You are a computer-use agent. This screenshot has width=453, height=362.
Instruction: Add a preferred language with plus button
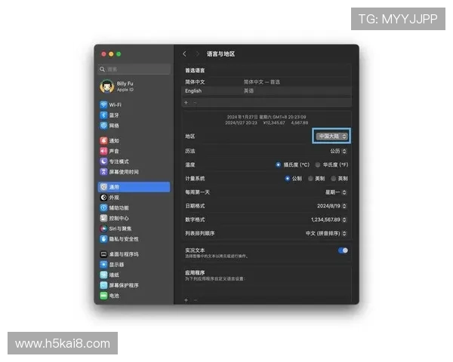(x=186, y=103)
